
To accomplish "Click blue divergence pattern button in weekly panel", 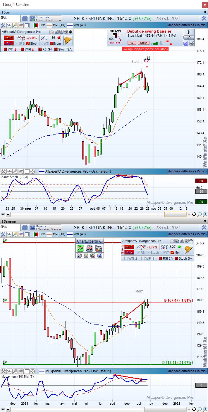I will coord(130,252).
